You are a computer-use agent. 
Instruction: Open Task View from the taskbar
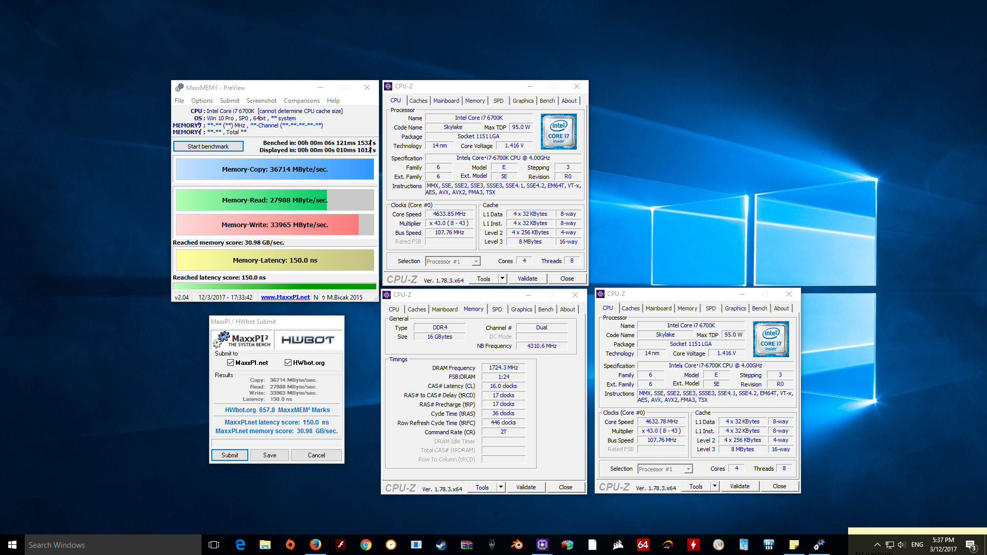tap(214, 545)
